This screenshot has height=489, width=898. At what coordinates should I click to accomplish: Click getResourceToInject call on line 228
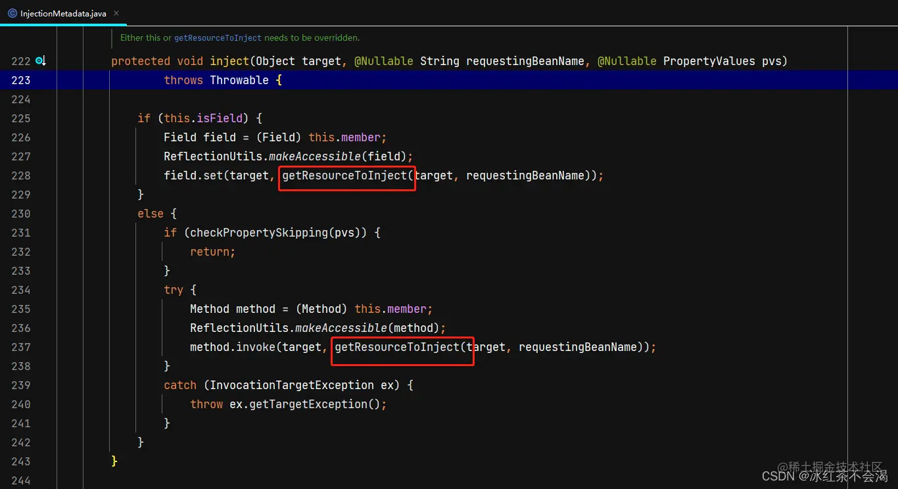(x=344, y=175)
